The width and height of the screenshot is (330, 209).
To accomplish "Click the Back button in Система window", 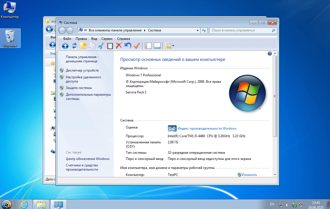I will 62,30.
